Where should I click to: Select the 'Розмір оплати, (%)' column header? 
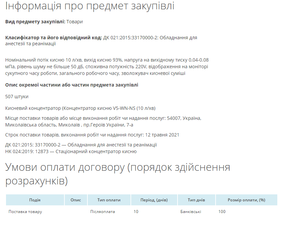(x=246, y=200)
